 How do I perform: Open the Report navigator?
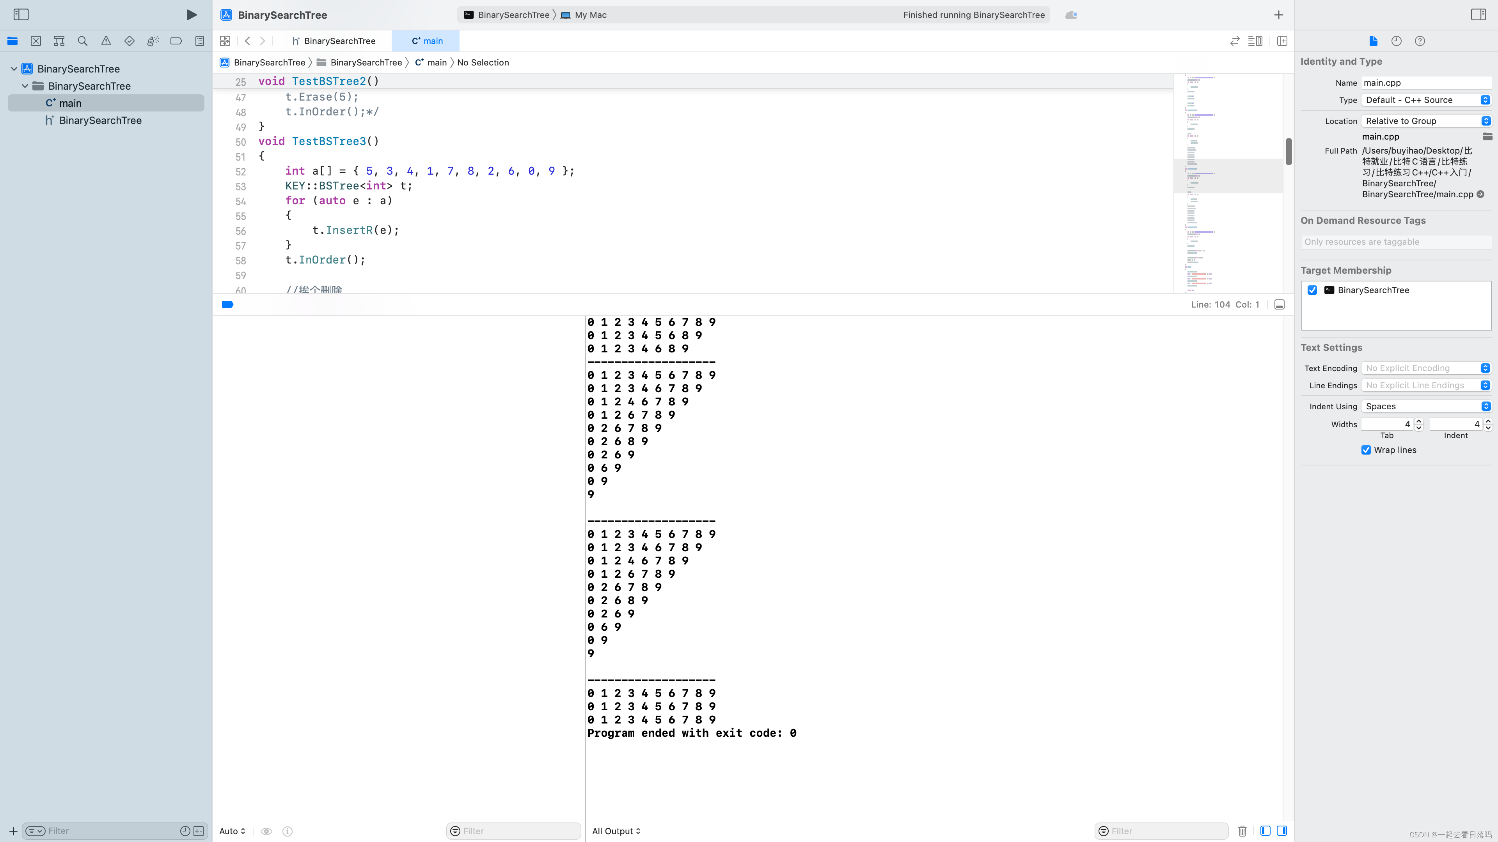pyautogui.click(x=199, y=41)
